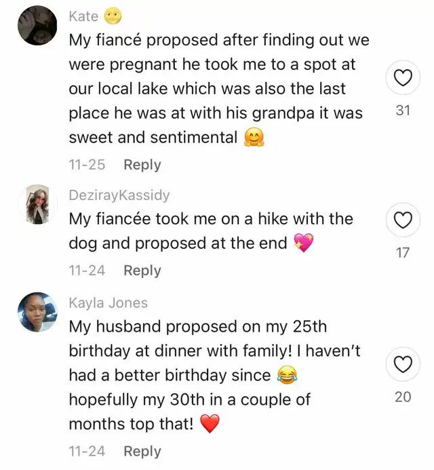
Task: Click the 31 likes count
Action: (x=403, y=109)
